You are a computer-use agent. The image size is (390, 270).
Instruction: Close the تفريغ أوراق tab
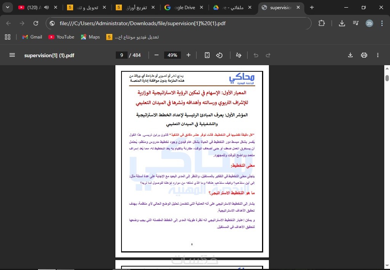153,8
